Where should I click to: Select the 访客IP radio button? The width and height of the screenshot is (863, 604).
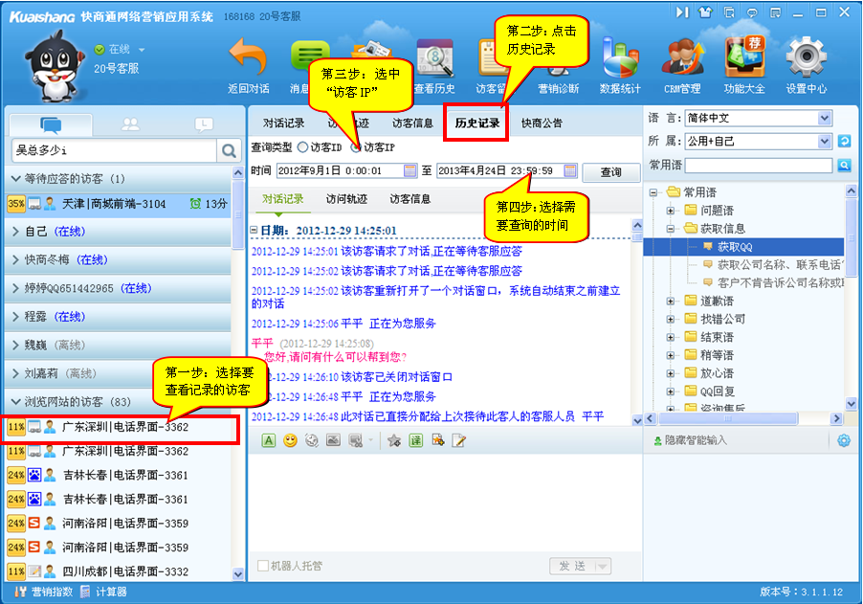click(356, 147)
